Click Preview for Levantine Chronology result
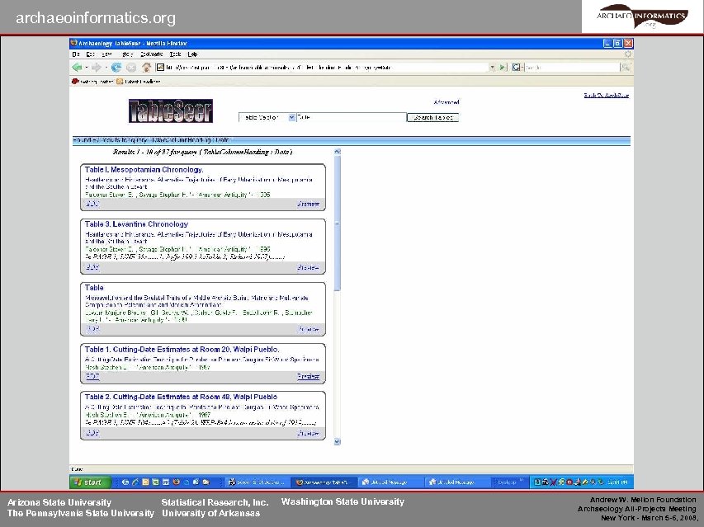 (309, 268)
